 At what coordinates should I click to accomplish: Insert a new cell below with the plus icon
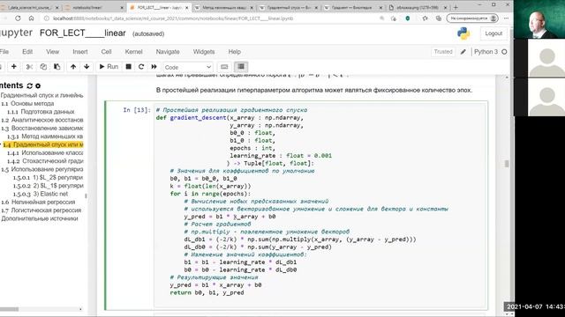(14, 67)
